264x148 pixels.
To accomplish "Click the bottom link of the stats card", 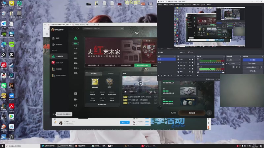I will tap(102, 105).
